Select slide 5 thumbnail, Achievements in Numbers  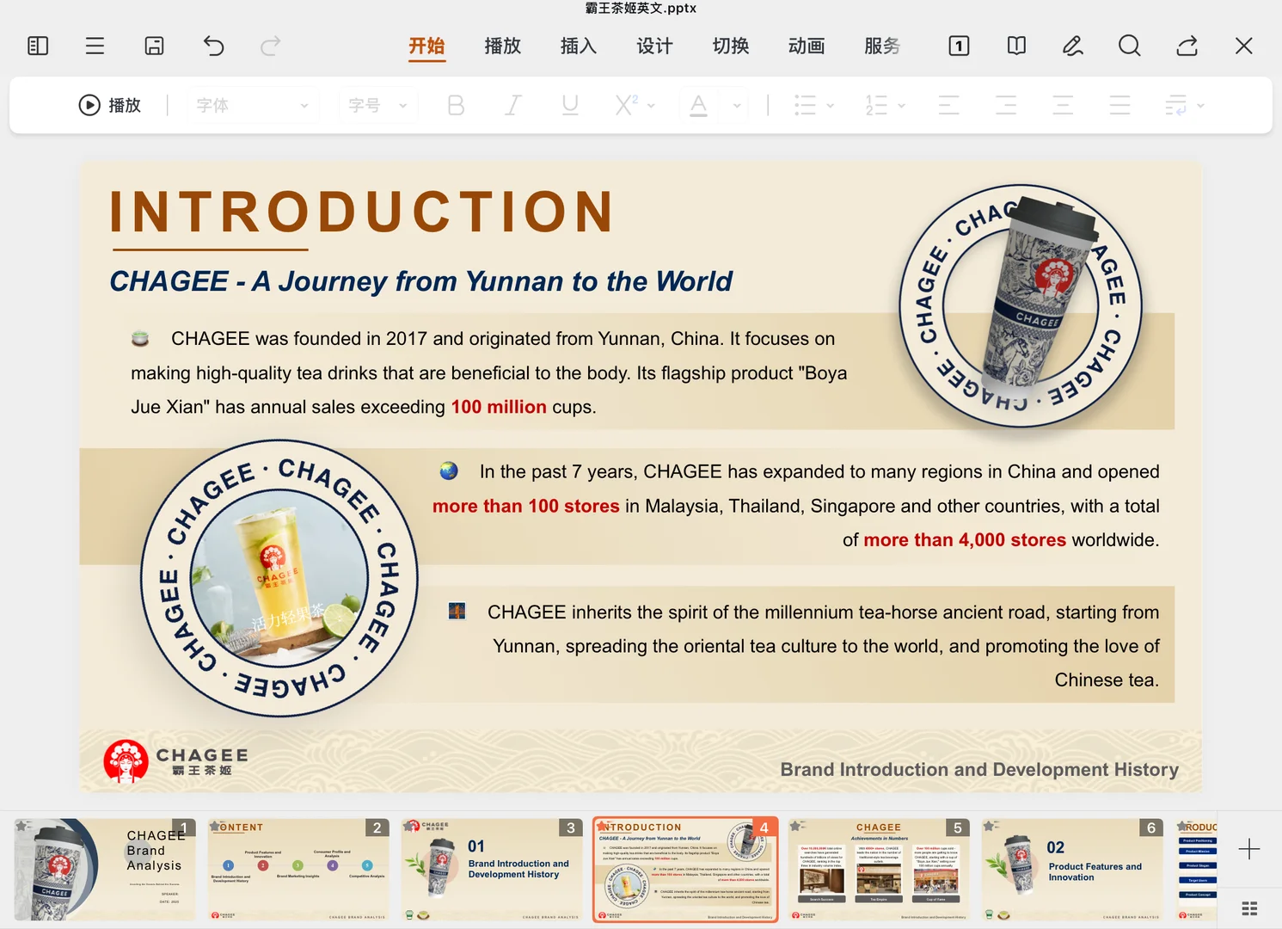pyautogui.click(x=879, y=870)
